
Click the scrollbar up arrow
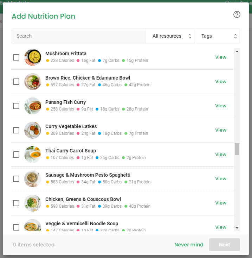(x=237, y=51)
